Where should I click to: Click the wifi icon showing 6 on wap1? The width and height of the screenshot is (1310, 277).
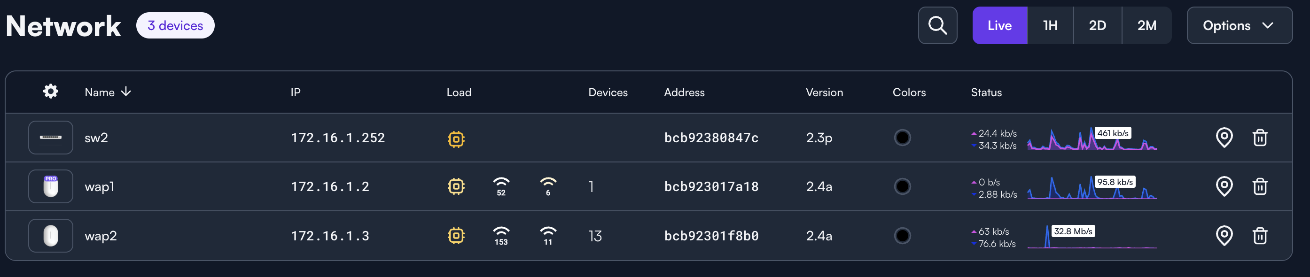point(548,186)
